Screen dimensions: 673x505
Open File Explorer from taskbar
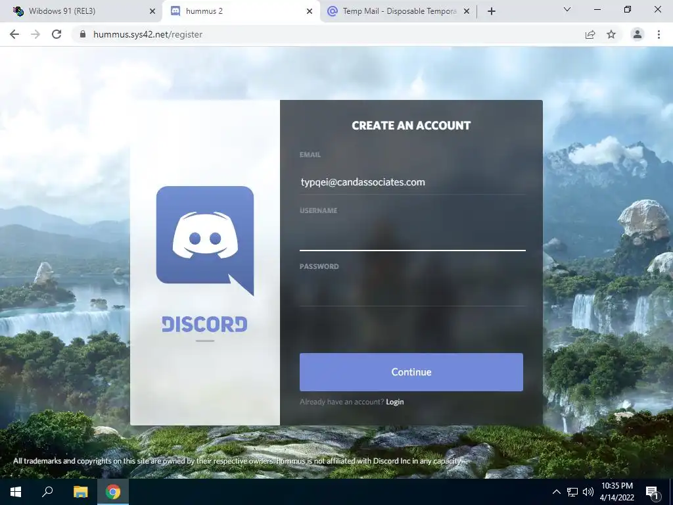pyautogui.click(x=80, y=492)
